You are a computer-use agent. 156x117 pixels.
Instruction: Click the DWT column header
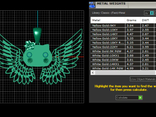(x=147, y=20)
